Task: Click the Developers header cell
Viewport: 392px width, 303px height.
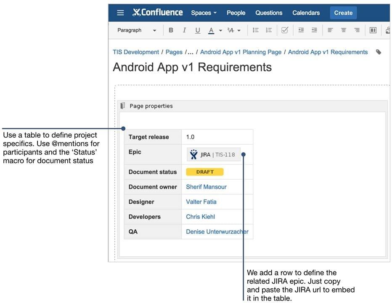Action: tap(153, 217)
